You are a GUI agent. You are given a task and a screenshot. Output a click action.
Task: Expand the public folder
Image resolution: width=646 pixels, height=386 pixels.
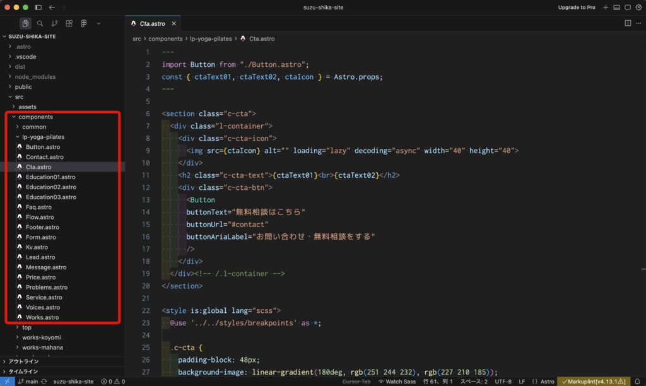coord(23,86)
